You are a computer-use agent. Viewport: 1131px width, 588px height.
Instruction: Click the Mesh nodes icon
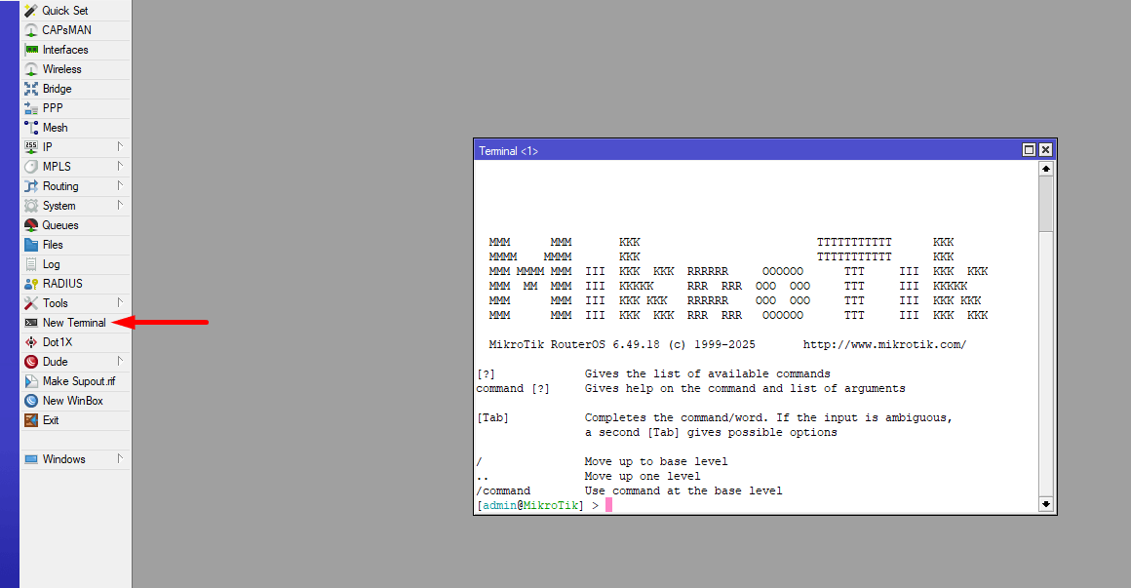coord(31,128)
